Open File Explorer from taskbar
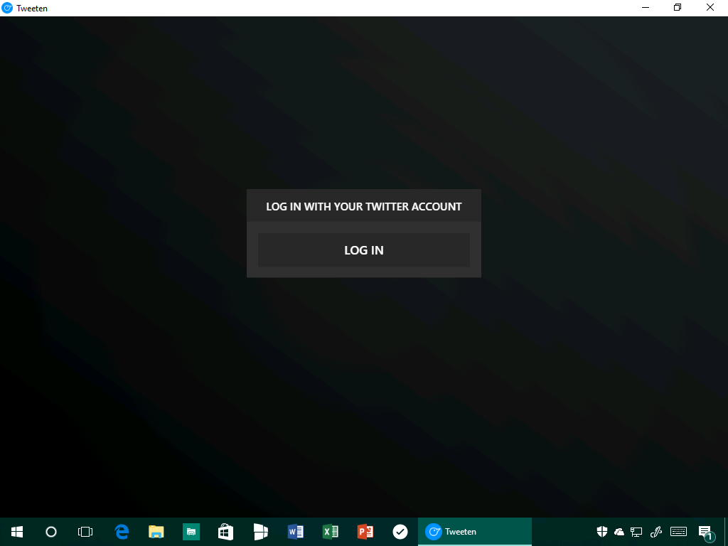The width and height of the screenshot is (728, 546). pyautogui.click(x=156, y=532)
